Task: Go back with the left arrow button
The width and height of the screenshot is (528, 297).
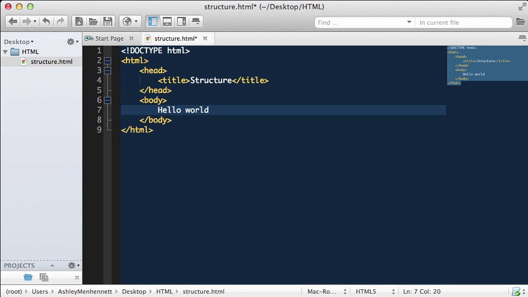Action: coord(13,21)
